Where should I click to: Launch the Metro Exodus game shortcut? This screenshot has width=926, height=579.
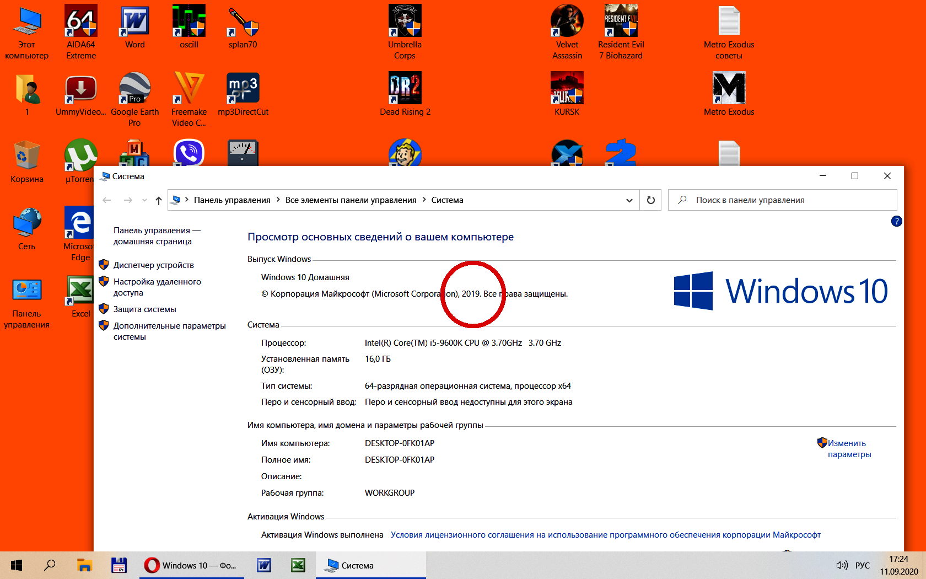(x=729, y=94)
